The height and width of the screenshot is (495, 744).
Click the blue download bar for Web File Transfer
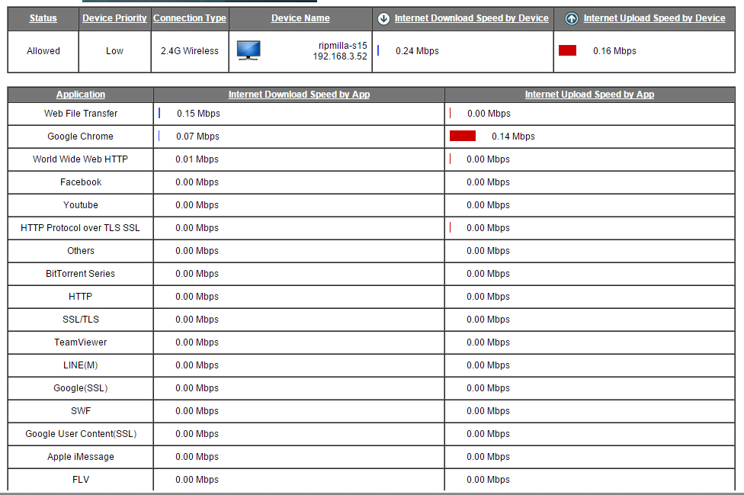(x=159, y=114)
